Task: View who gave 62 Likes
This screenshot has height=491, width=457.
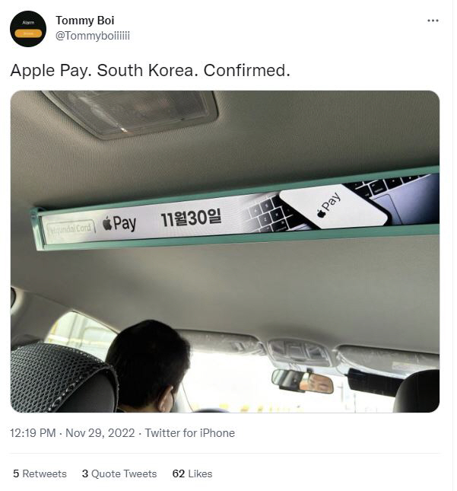Action: click(192, 473)
